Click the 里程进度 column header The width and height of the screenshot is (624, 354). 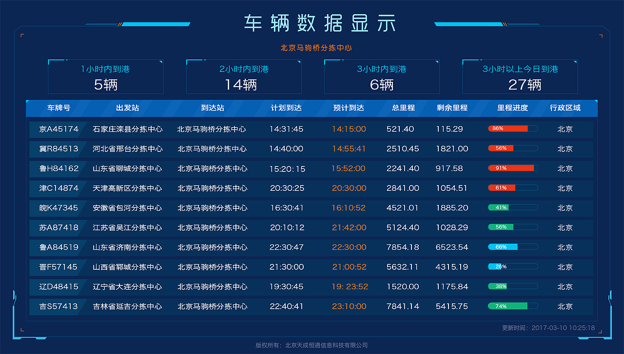pos(512,108)
